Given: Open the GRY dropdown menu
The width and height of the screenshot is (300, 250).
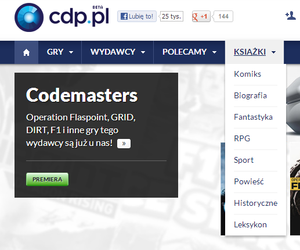Looking at the screenshot, I should 60,52.
